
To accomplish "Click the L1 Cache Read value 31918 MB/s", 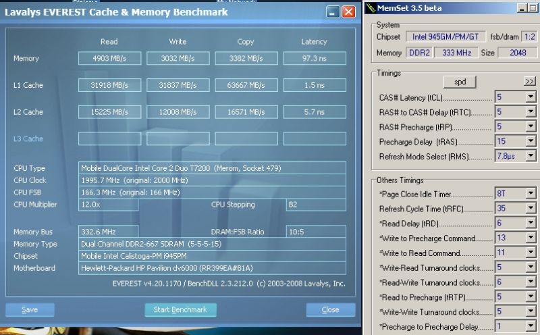I will tap(109, 85).
